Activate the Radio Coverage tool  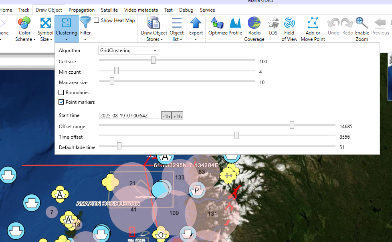254,29
